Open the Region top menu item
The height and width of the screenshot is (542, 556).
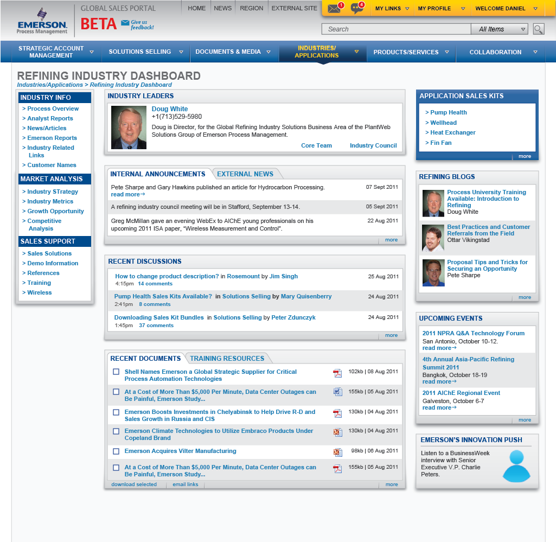(251, 8)
